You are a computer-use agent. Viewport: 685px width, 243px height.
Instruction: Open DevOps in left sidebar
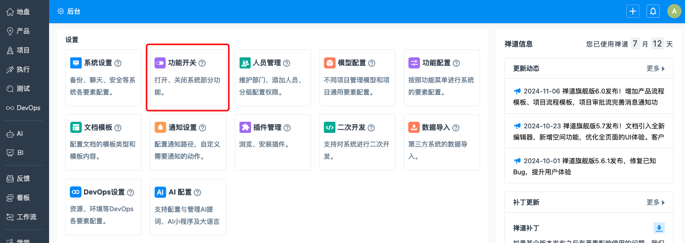24,108
